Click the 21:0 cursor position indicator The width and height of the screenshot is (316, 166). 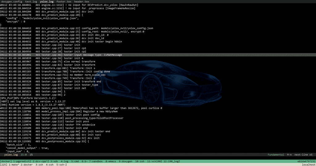click(24, 155)
